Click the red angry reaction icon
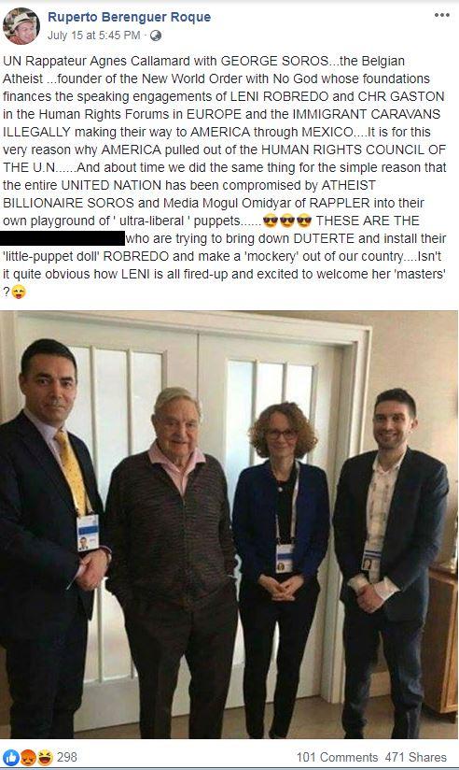This screenshot has width=459, height=770. click(x=28, y=757)
